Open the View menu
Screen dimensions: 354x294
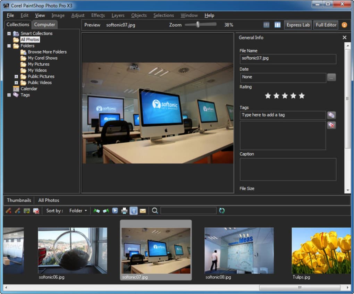click(x=40, y=15)
